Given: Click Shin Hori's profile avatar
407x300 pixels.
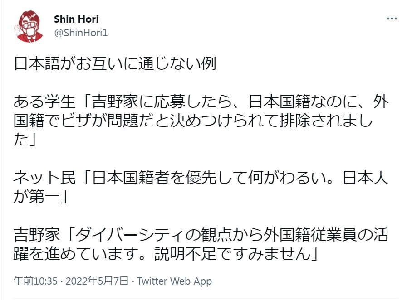Looking at the screenshot, I should (x=31, y=25).
